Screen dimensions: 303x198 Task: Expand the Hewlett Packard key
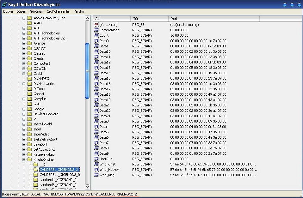[24, 114]
